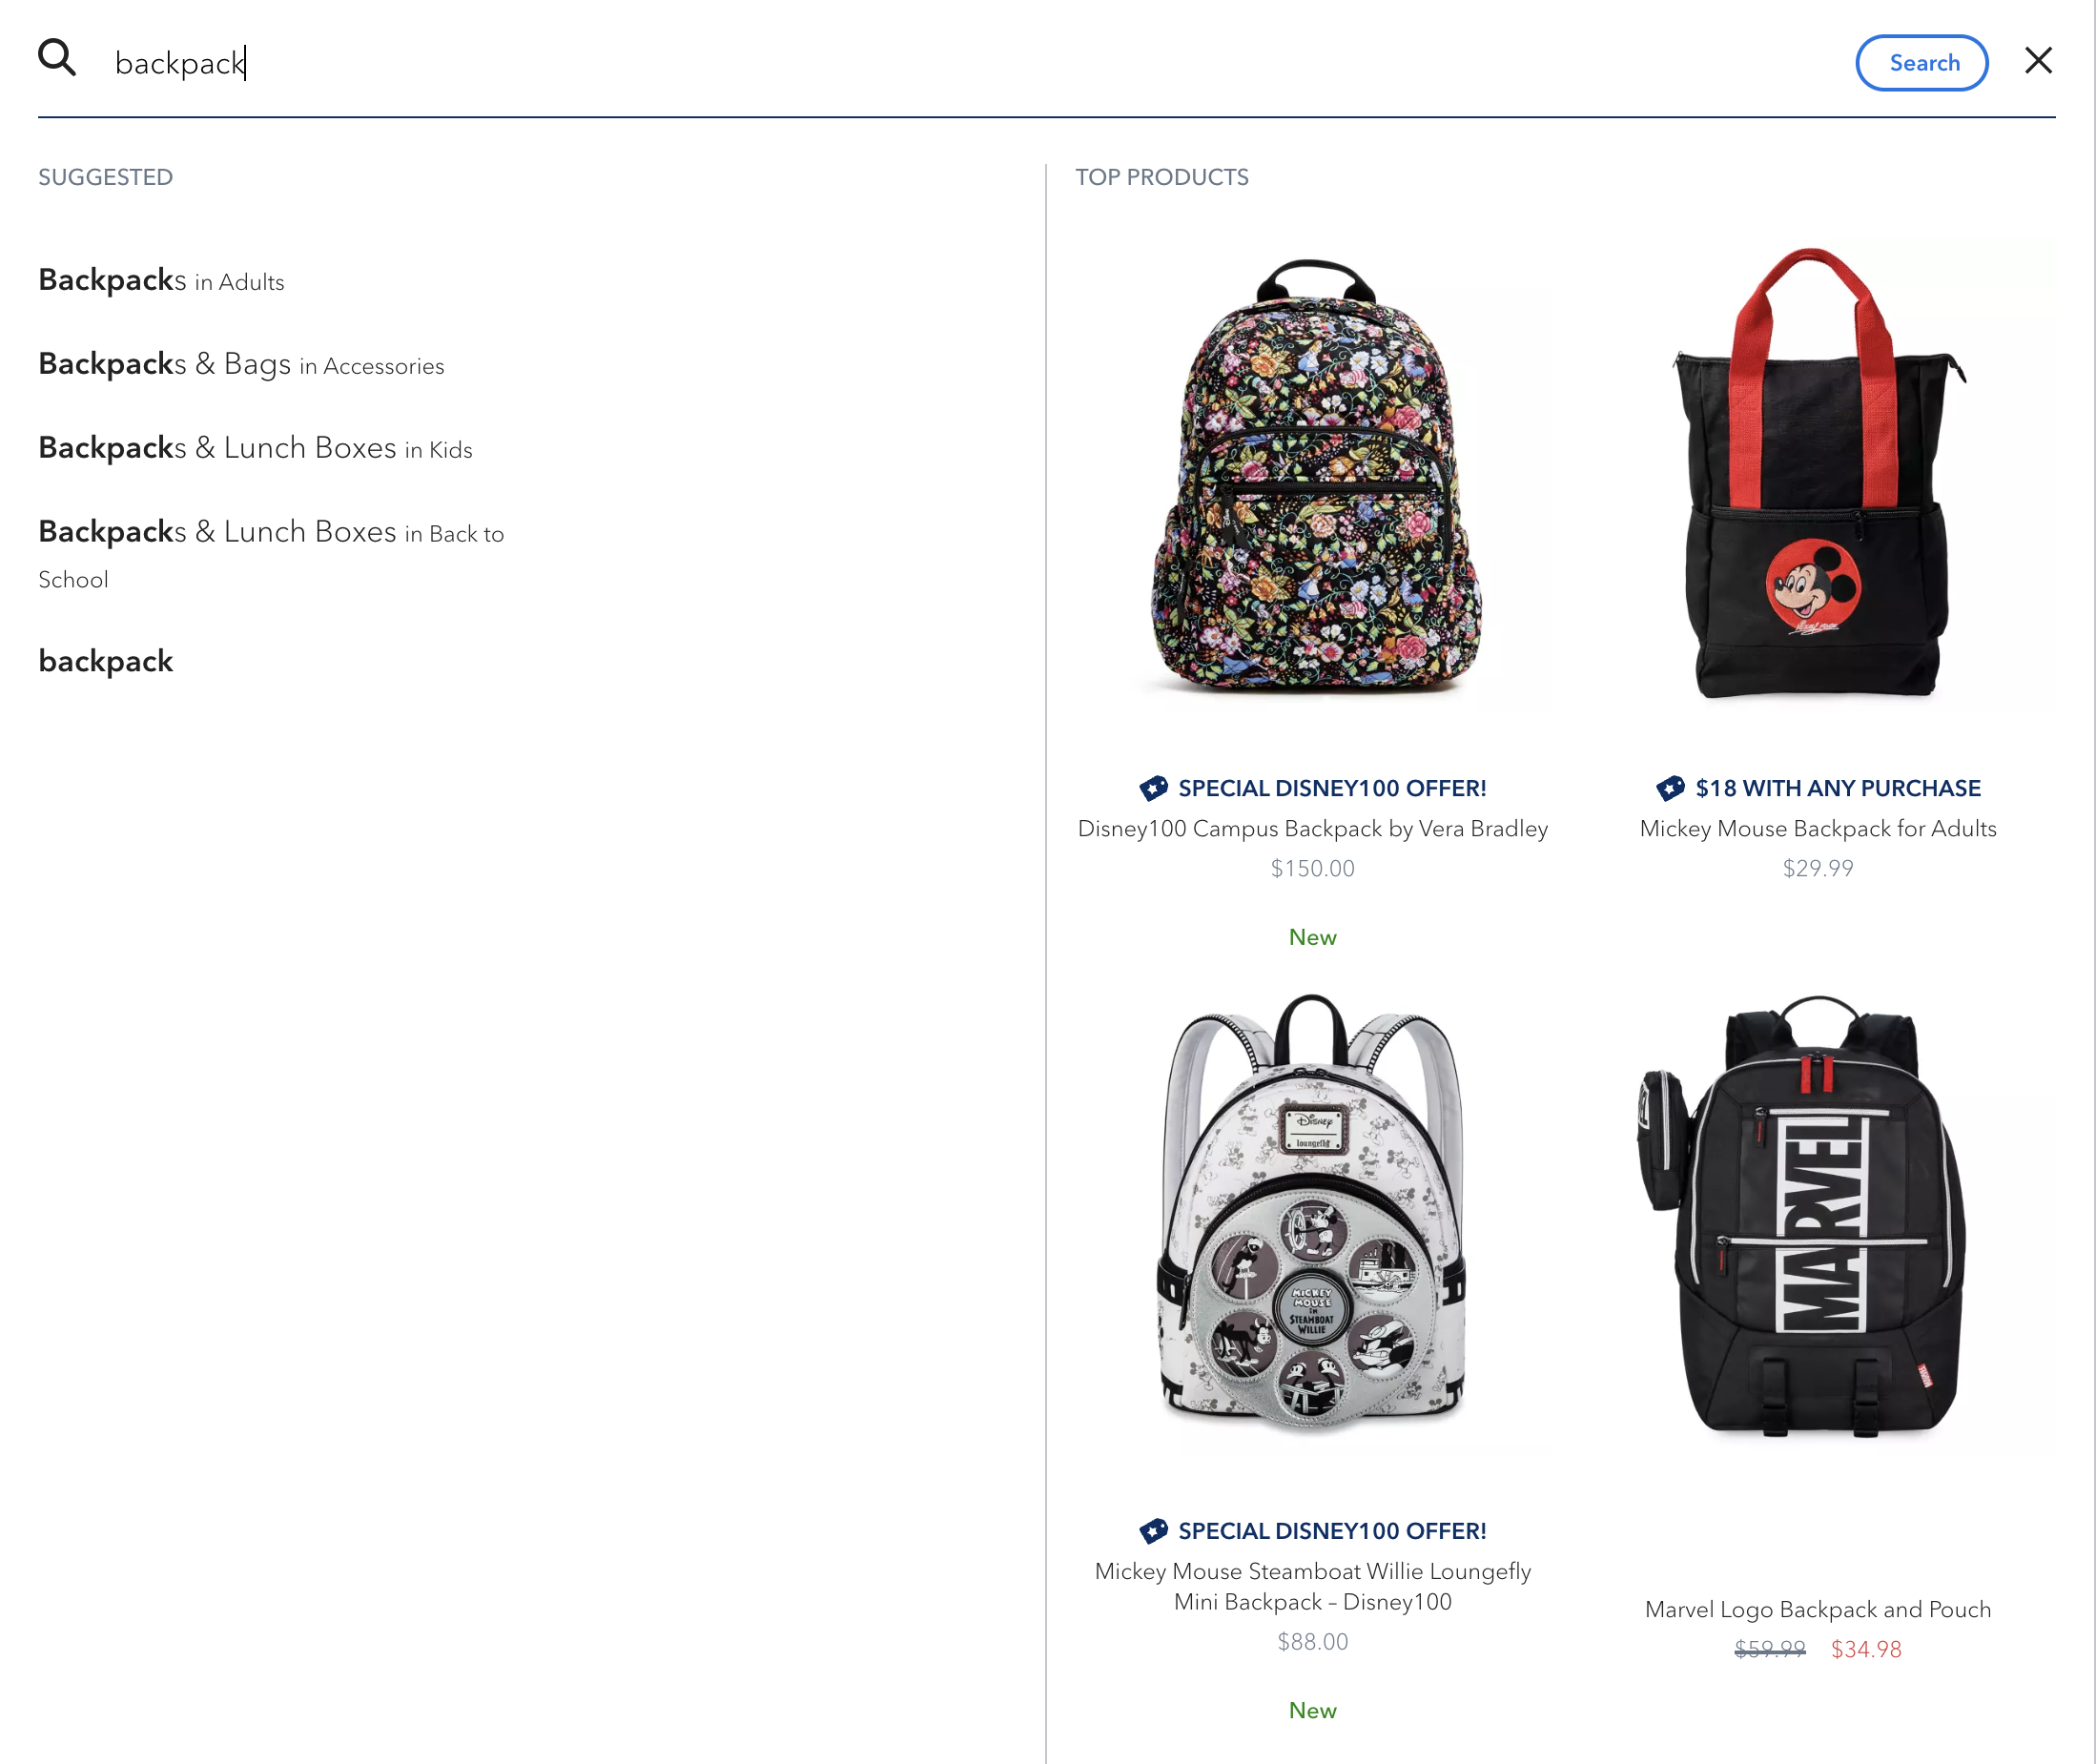The image size is (2096, 1764).
Task: Open Backpacks in Adults suggestion
Action: click(x=161, y=281)
